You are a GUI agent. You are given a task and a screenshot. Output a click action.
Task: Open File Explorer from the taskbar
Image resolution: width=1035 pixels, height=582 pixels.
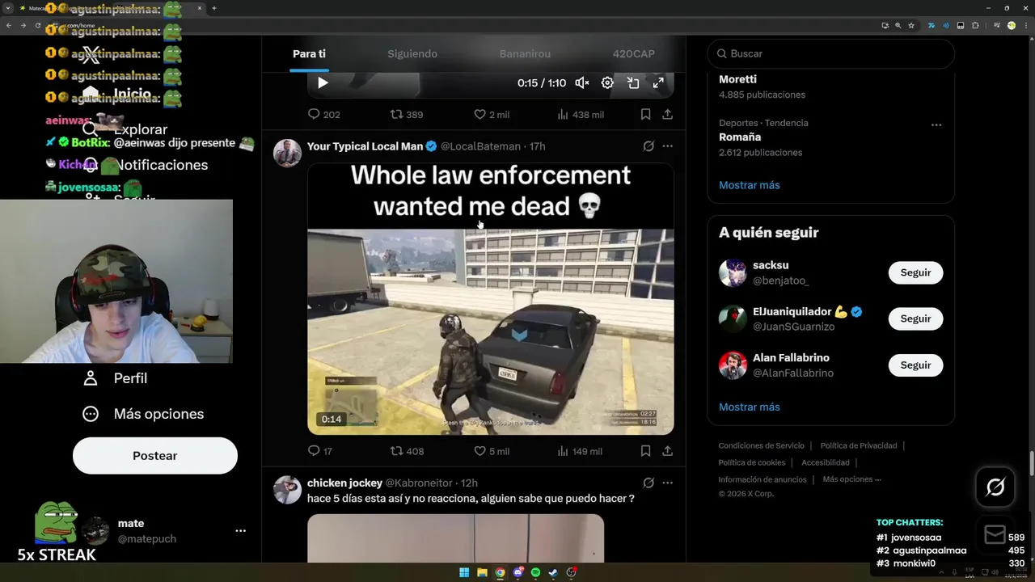click(482, 573)
